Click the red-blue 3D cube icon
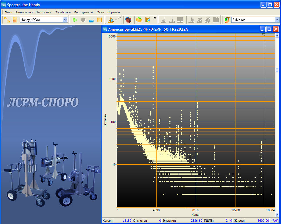281x224 pixels. pos(128,20)
